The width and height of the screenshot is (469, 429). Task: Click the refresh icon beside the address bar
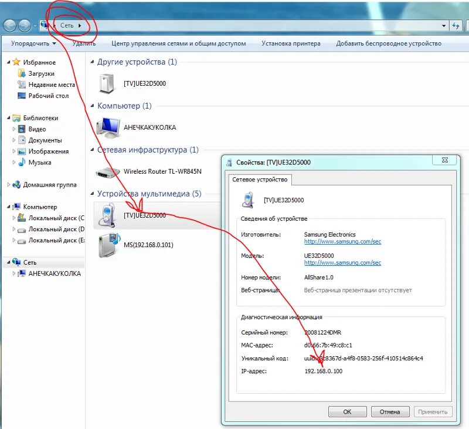(456, 25)
